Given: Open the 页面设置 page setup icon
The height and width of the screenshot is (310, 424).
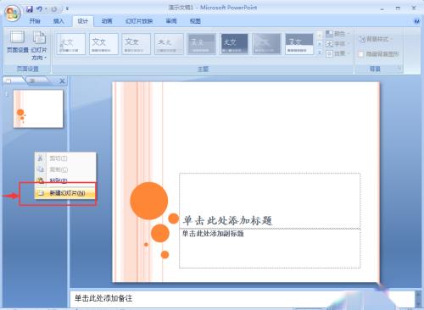Looking at the screenshot, I should click(x=18, y=42).
